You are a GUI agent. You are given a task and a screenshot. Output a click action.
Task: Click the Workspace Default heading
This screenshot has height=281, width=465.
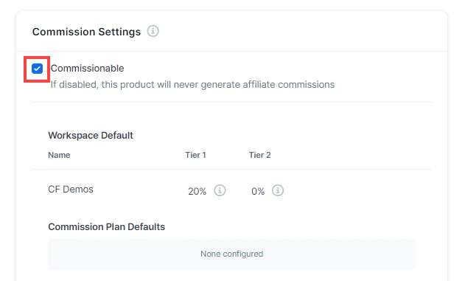[x=91, y=135]
